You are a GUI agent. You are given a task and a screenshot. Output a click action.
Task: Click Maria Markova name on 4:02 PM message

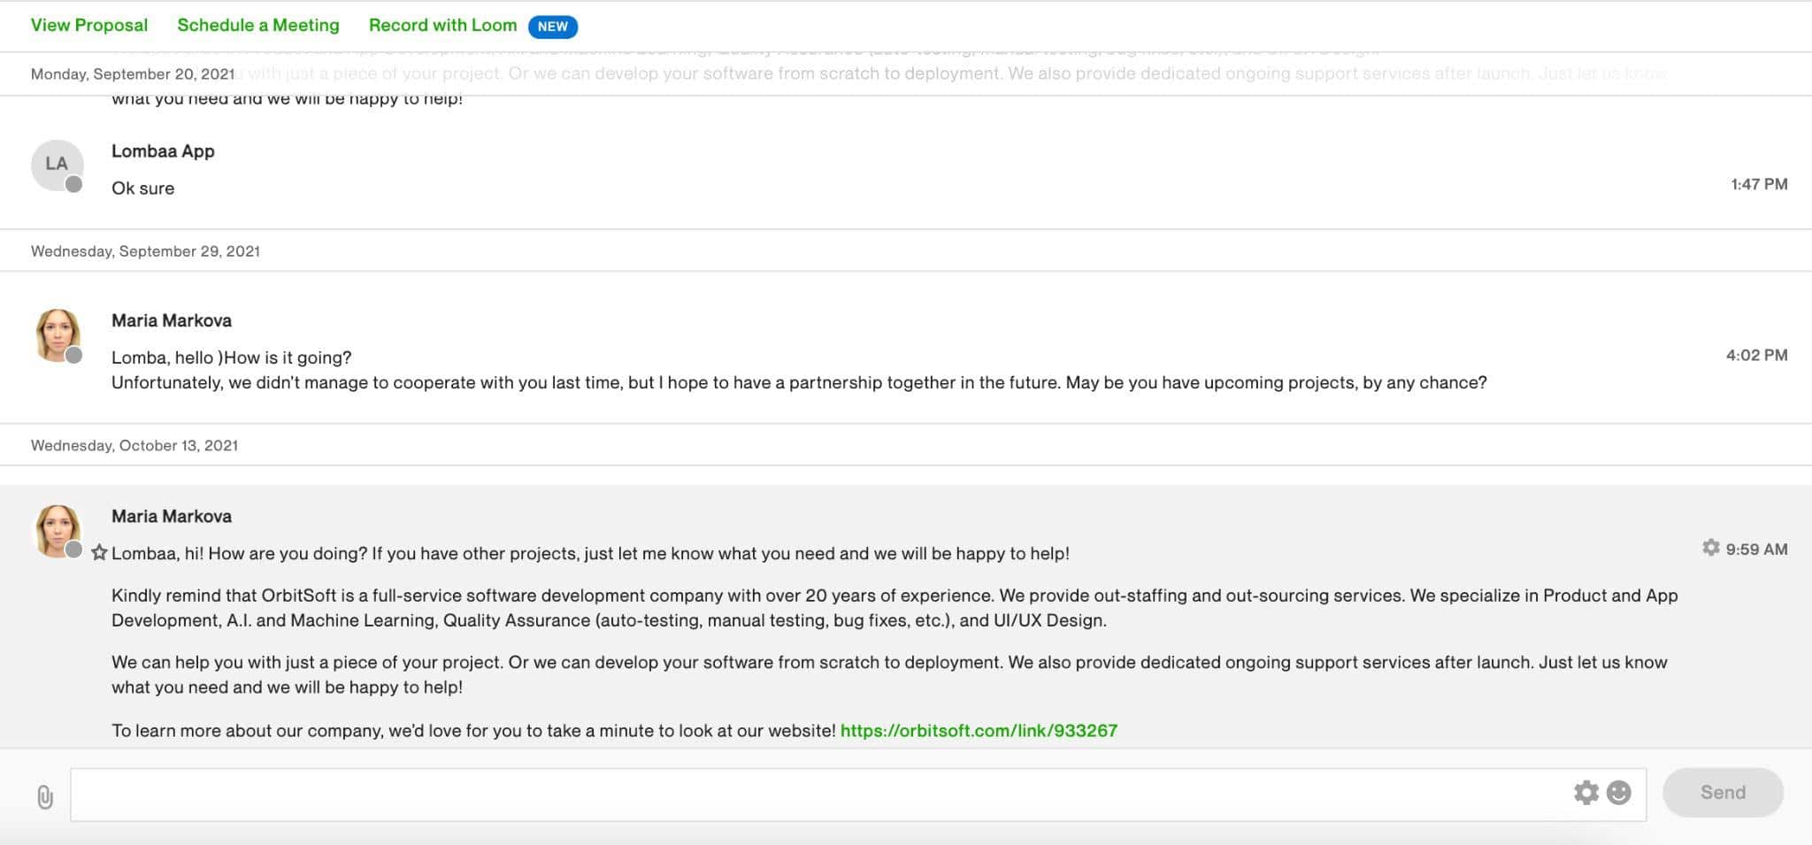coord(172,320)
